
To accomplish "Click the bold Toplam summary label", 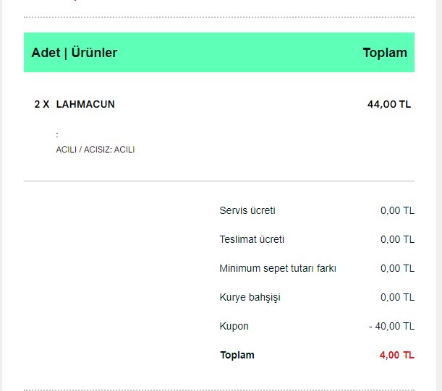I will tap(237, 355).
